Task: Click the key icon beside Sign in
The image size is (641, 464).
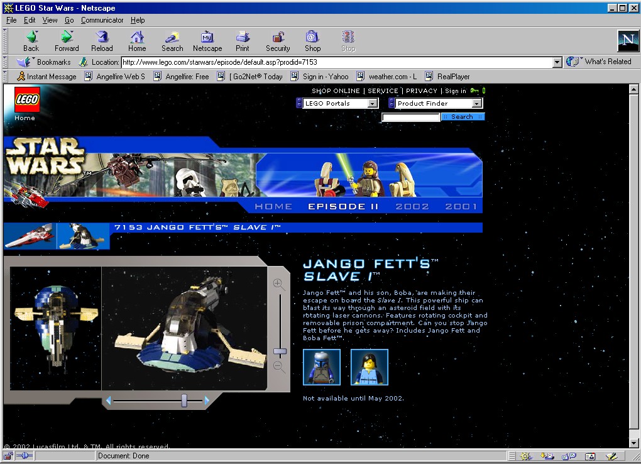Action: click(474, 91)
